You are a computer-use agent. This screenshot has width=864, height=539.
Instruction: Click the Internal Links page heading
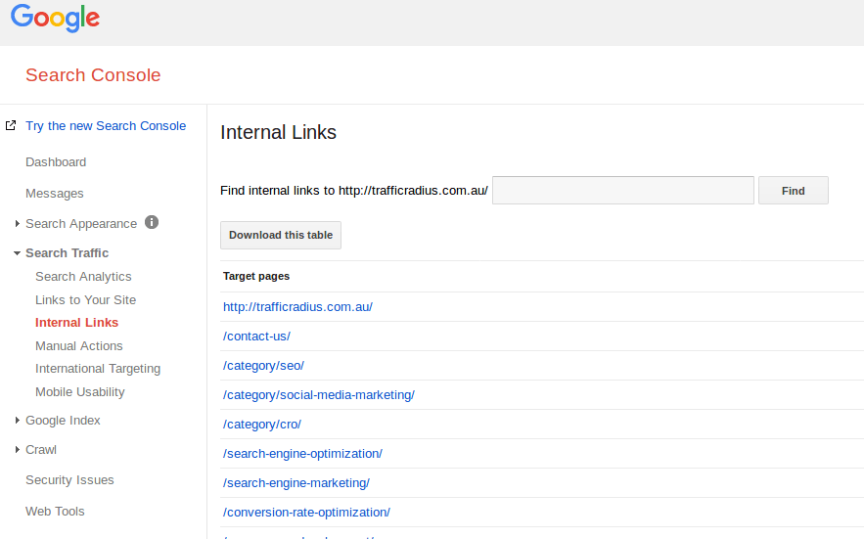click(x=278, y=132)
